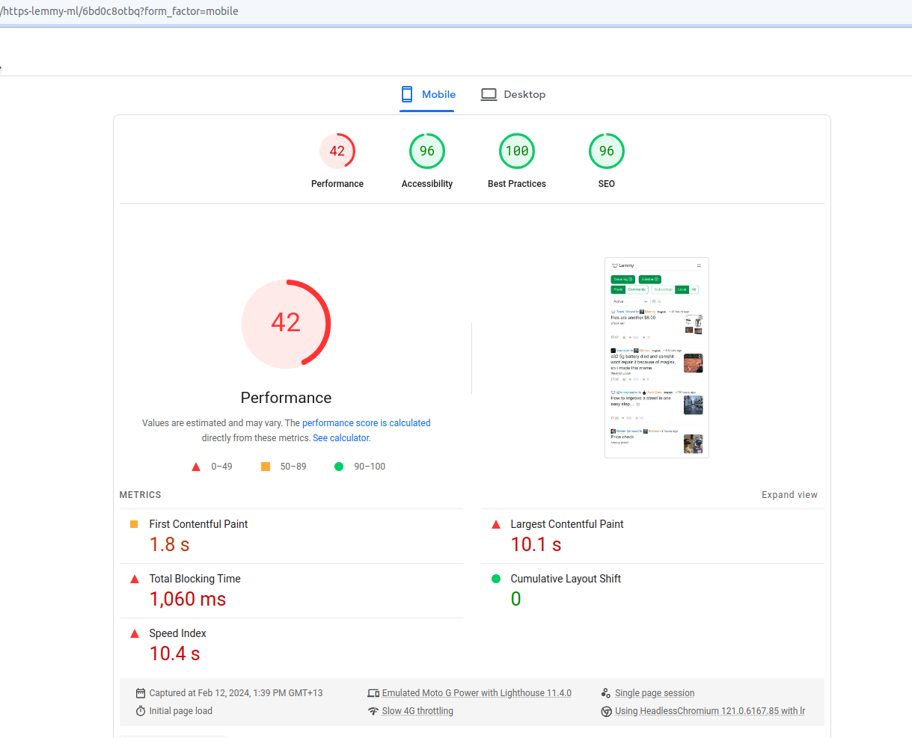The image size is (912, 738).
Task: Click the 'Using HeadlessChromium' info item
Action: pyautogui.click(x=709, y=711)
